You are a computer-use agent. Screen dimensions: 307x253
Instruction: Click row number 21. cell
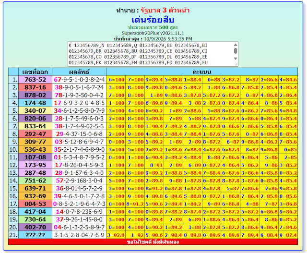click(x=13, y=235)
